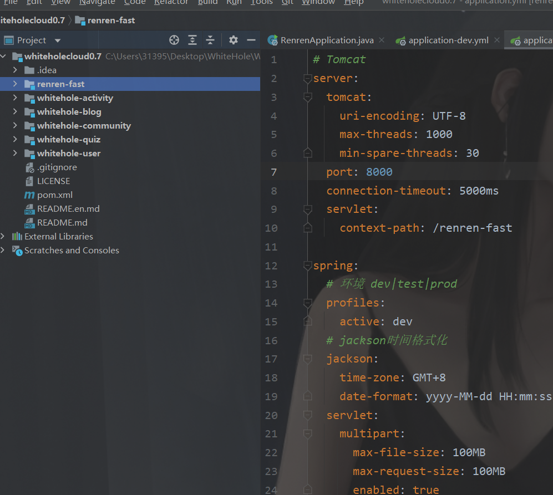Open the Help menu
Screen dimensions: 553x495
[x=354, y=2]
